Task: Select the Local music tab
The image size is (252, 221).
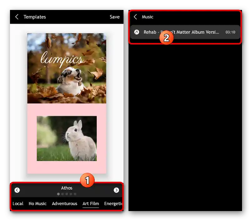Action: point(18,204)
